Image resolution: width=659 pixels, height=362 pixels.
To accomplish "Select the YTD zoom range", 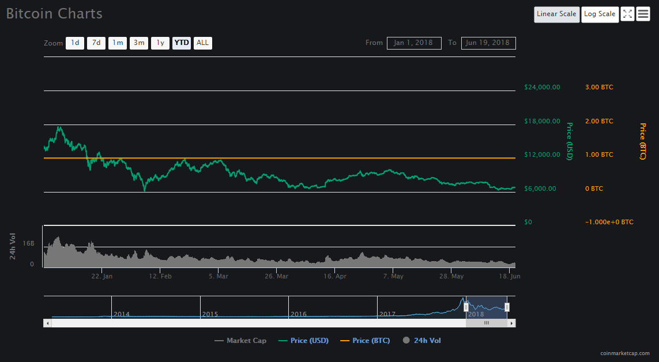I will (182, 43).
